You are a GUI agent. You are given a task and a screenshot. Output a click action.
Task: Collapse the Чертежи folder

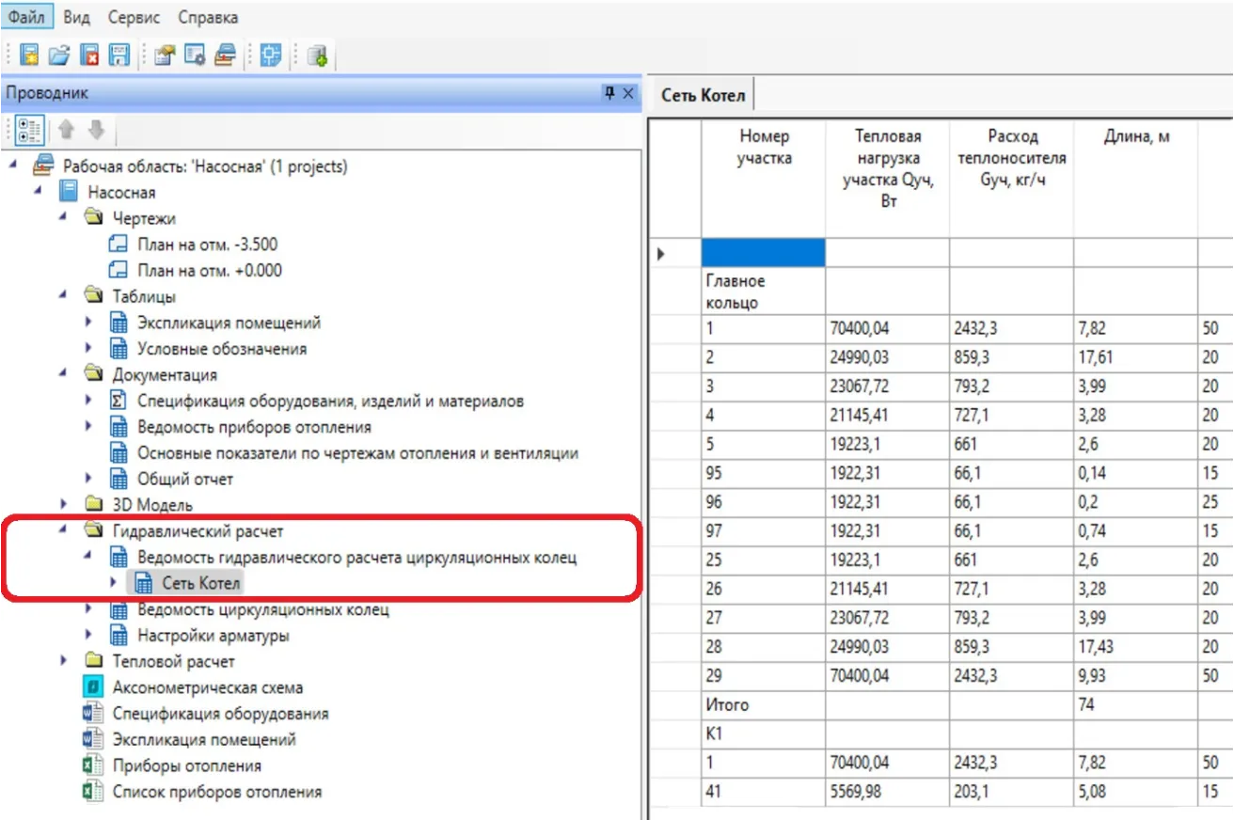click(63, 218)
